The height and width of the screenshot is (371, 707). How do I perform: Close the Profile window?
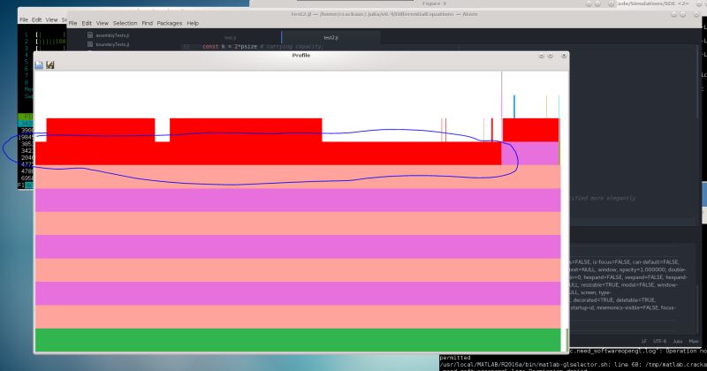coord(564,56)
